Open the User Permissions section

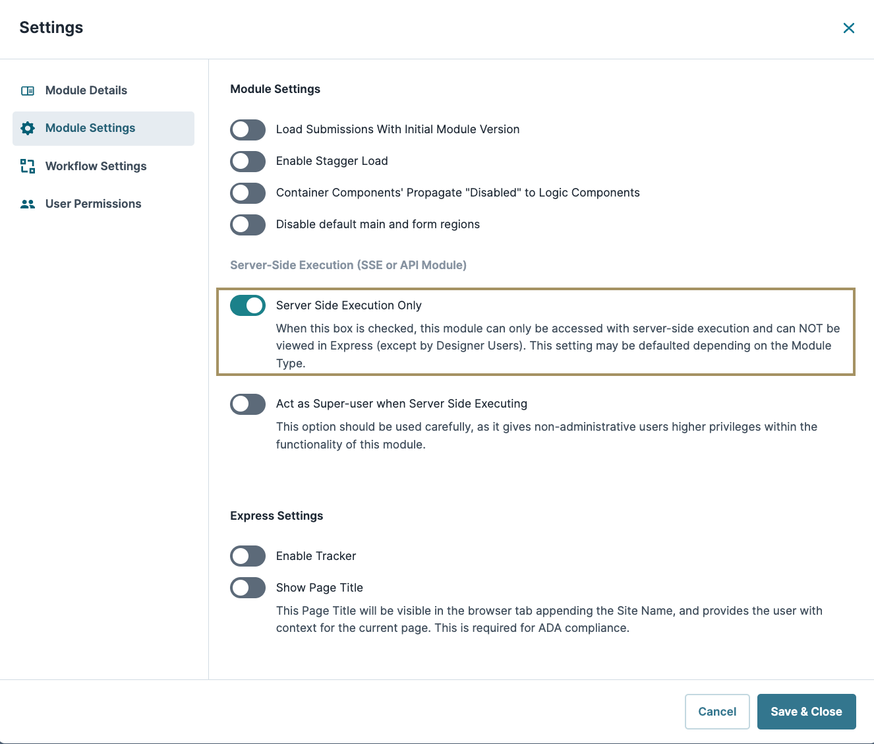pos(93,204)
